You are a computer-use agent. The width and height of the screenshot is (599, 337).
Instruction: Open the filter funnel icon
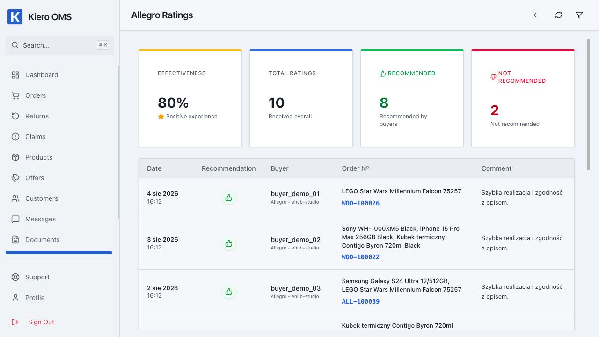pos(579,15)
